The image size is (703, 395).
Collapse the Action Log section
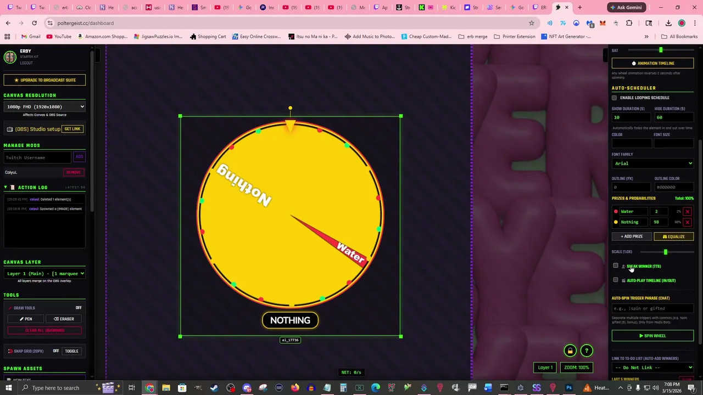5,188
